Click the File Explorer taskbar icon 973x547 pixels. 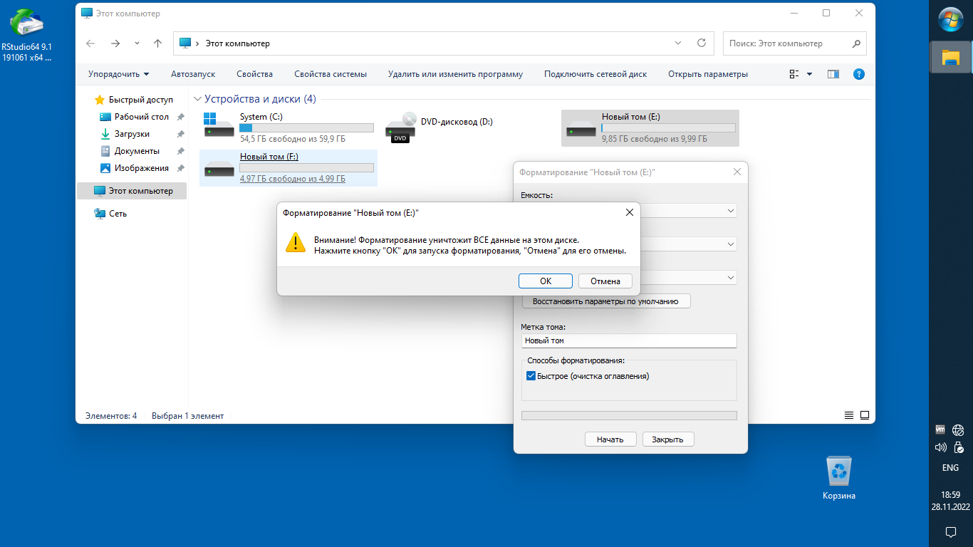pos(950,58)
